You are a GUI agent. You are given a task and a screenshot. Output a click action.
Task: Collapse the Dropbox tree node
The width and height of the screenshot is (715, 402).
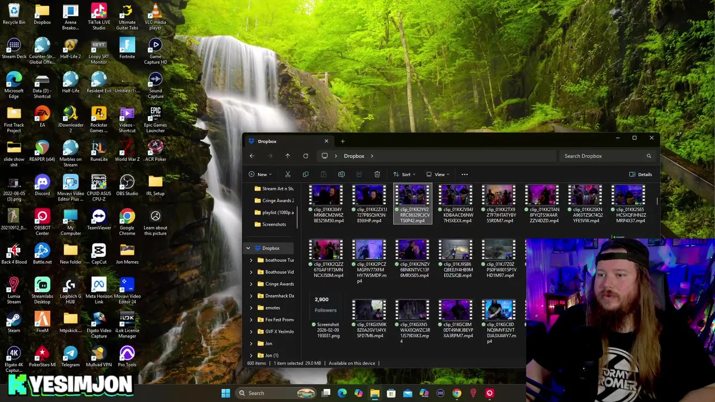pos(248,248)
